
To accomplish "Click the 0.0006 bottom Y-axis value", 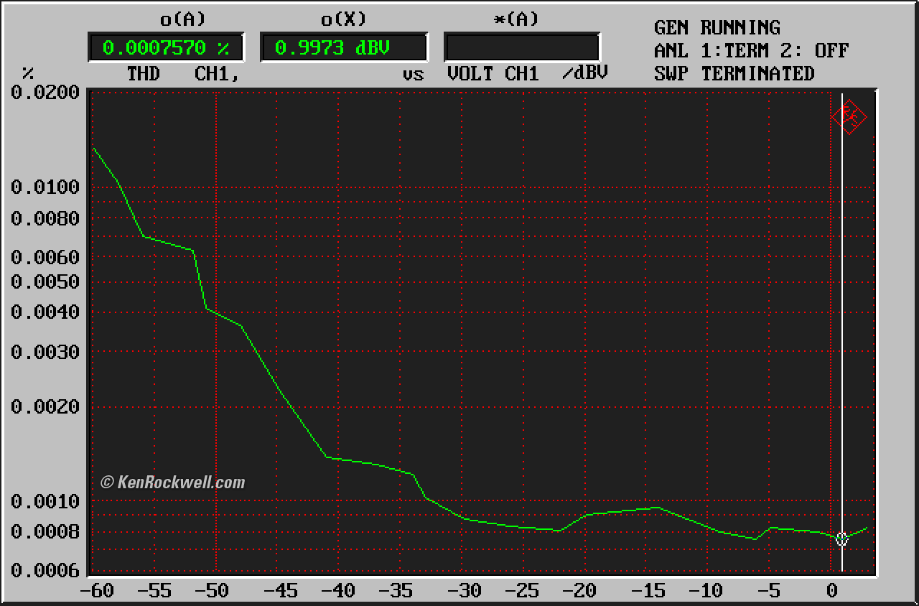I will [x=45, y=571].
